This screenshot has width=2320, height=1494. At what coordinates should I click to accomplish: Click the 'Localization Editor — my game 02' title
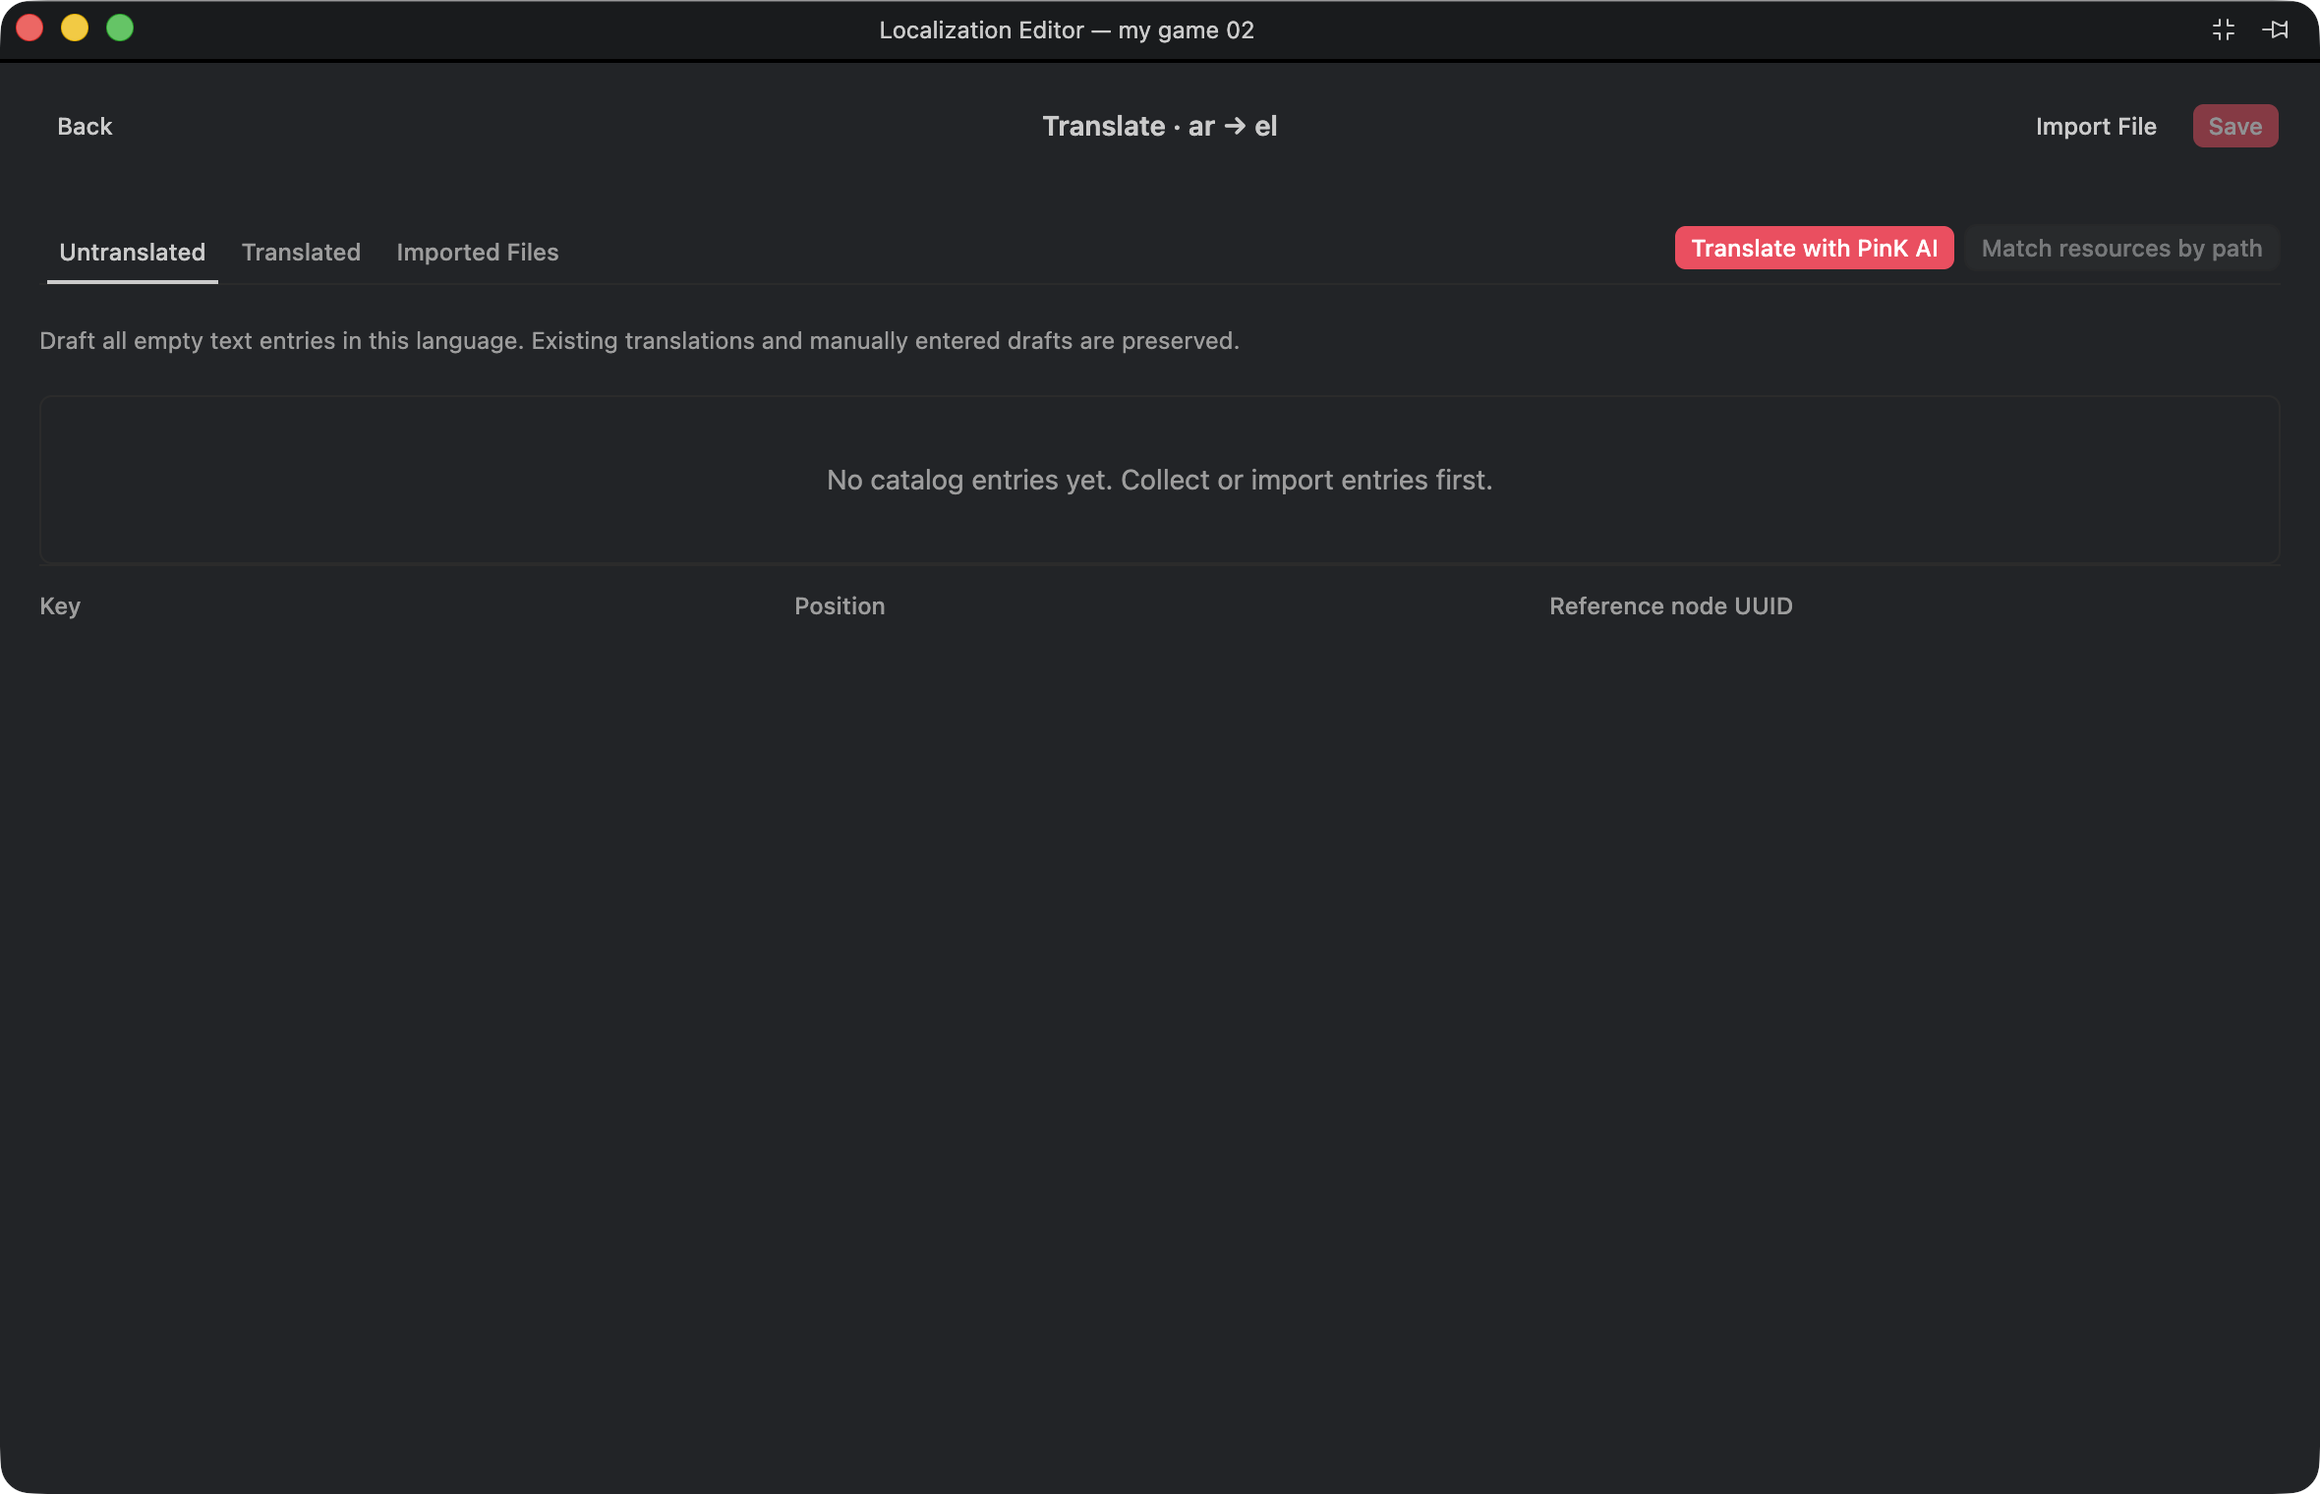pos(1067,29)
